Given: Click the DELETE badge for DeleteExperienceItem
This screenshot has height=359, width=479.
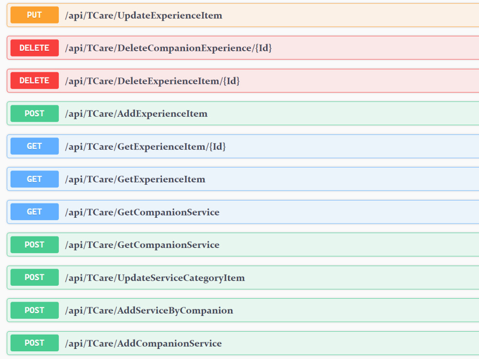Looking at the screenshot, I should [34, 80].
